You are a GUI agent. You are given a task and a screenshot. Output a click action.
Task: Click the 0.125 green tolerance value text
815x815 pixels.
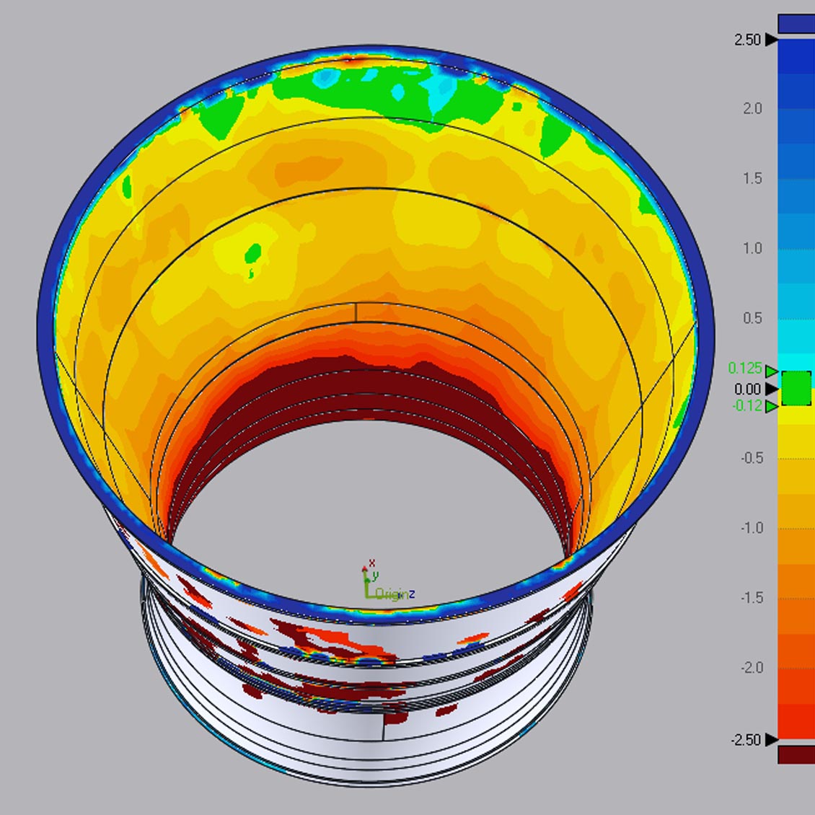(x=744, y=369)
